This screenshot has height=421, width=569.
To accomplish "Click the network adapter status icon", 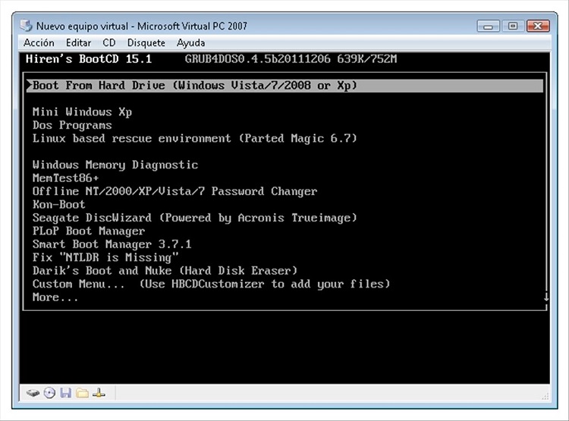I will tap(99, 393).
